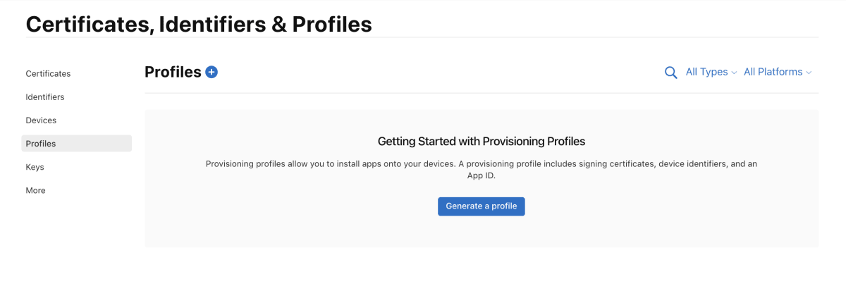The height and width of the screenshot is (286, 846).
Task: Click More in the left sidebar
Action: point(35,190)
